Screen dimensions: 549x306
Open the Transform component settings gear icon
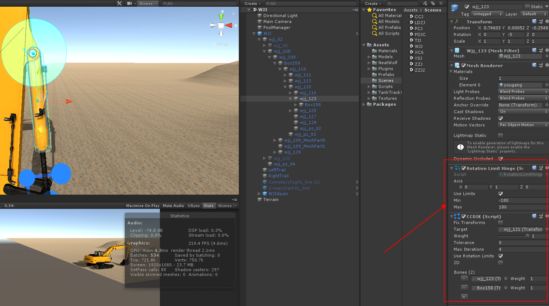pyautogui.click(x=546, y=22)
